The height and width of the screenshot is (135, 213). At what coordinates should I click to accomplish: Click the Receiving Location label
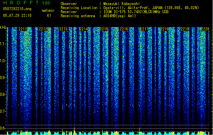(79, 8)
